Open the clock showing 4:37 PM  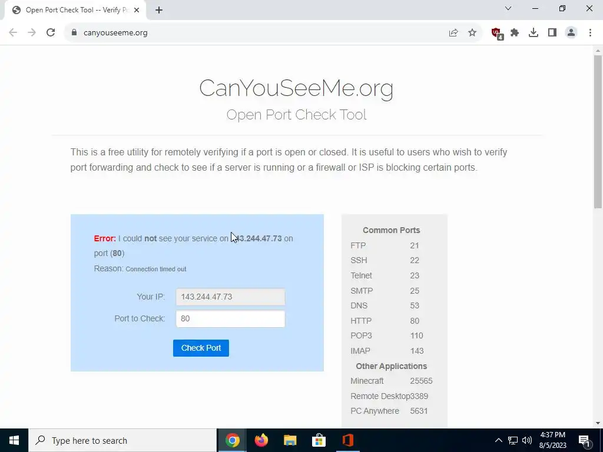tap(552, 440)
